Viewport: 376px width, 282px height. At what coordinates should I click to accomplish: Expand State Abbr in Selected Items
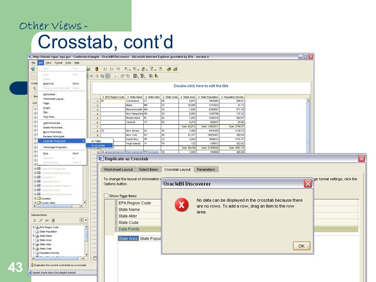[34, 244]
